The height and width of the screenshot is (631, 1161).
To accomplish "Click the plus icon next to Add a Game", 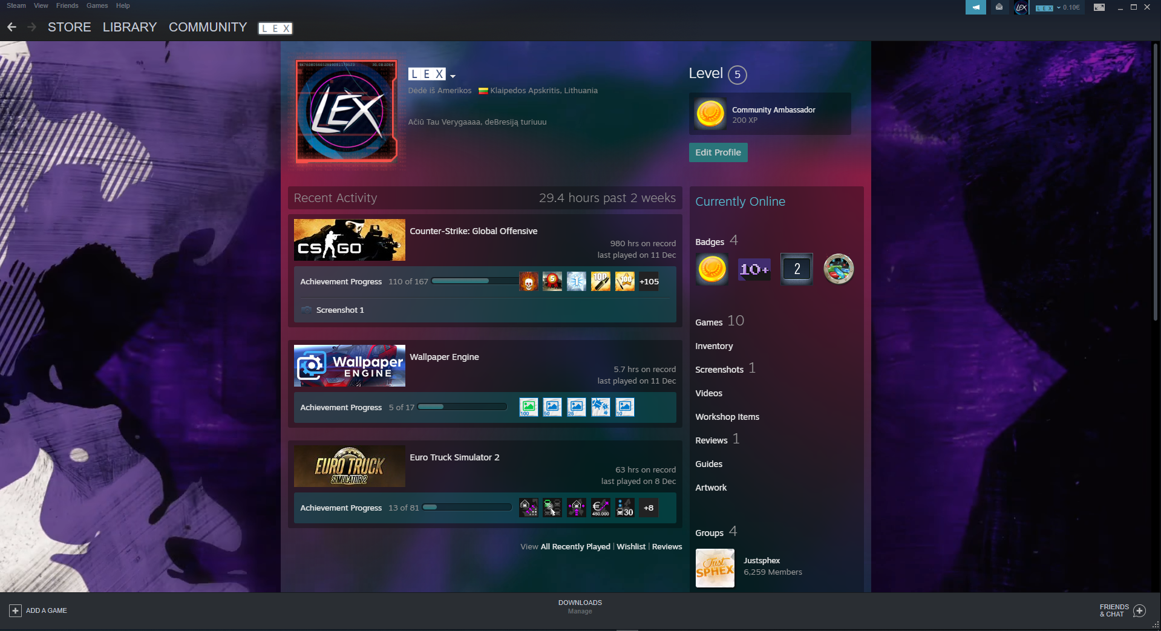I will 16,610.
